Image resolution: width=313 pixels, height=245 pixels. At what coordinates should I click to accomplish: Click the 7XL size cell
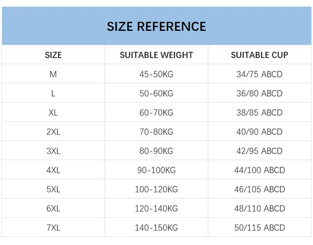coord(53,228)
